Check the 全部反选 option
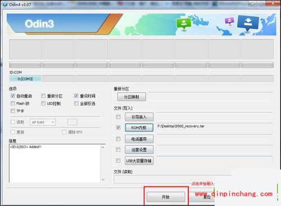 [76, 103]
